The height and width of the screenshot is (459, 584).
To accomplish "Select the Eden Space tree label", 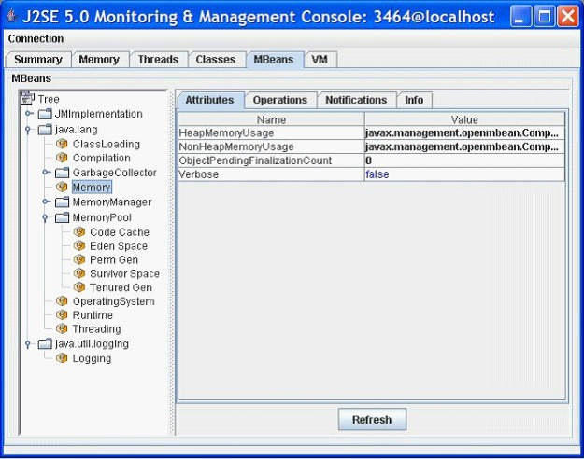I will pyautogui.click(x=119, y=246).
